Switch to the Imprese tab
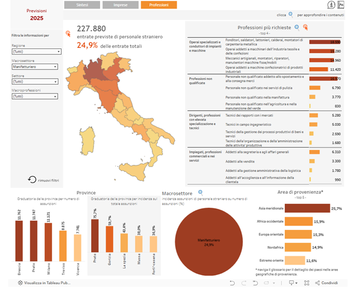The width and height of the screenshot is (348, 289). (x=120, y=5)
